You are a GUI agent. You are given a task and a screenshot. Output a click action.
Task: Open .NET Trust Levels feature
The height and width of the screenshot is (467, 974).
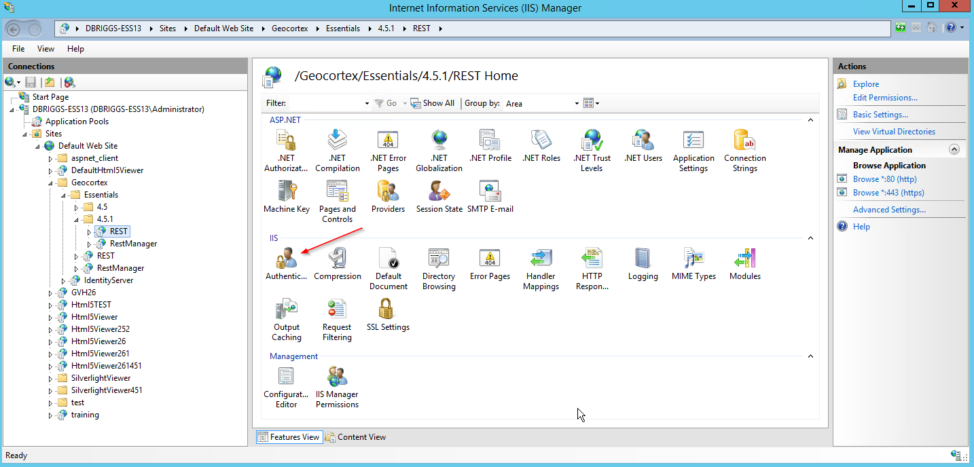click(x=592, y=151)
